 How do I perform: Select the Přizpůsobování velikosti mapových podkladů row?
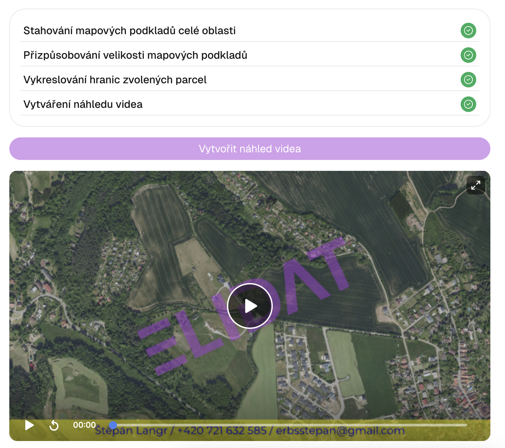tap(135, 55)
